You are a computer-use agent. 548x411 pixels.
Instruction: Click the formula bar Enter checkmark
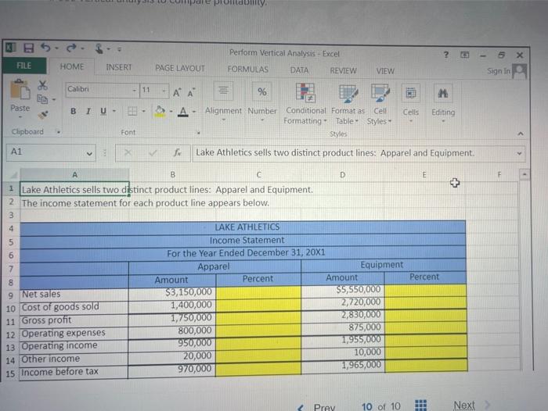(153, 152)
